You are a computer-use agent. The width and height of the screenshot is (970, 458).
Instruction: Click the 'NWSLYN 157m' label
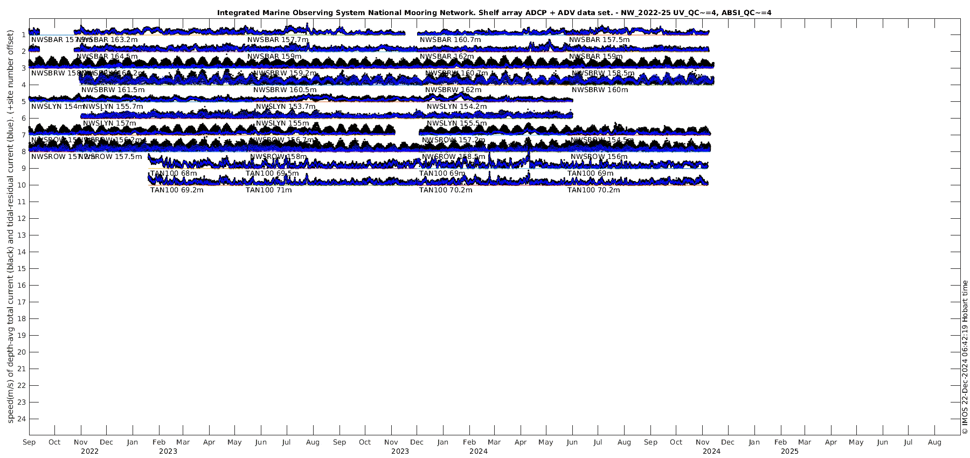(x=109, y=123)
